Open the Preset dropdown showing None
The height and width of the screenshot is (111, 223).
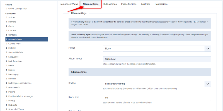(157, 49)
